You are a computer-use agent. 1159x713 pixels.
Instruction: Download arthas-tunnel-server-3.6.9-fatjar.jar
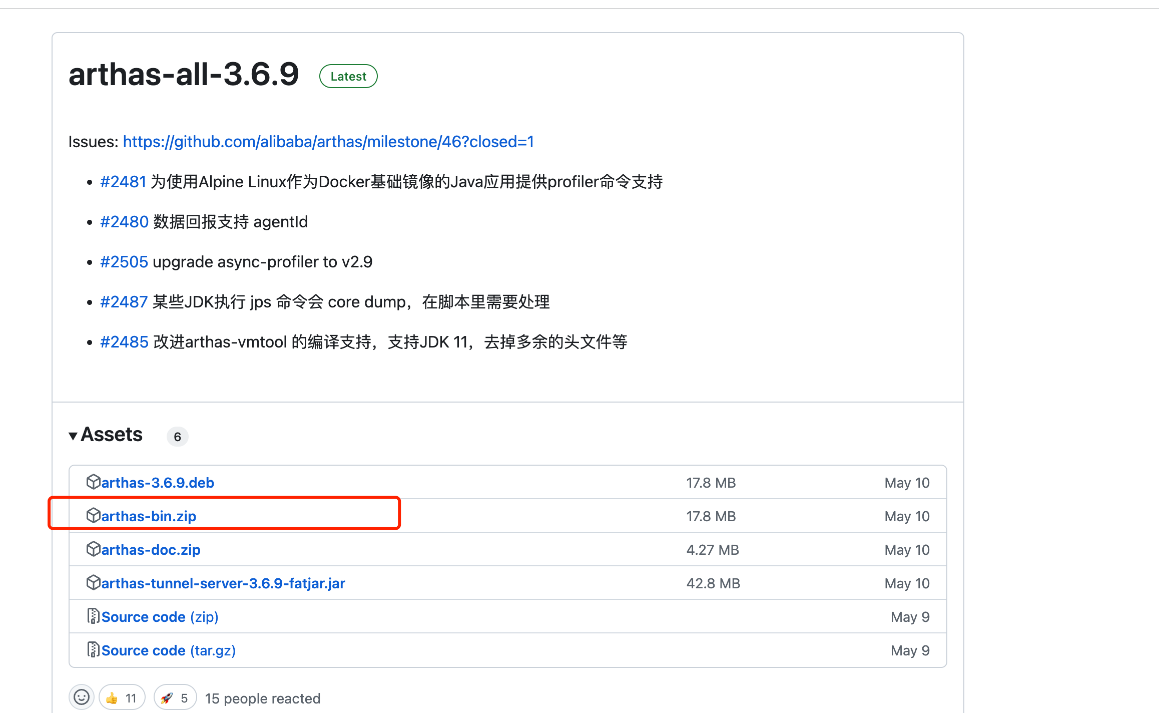223,583
